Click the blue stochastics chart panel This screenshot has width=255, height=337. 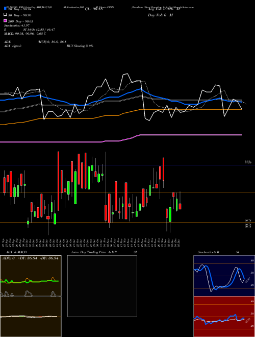tap(224, 276)
